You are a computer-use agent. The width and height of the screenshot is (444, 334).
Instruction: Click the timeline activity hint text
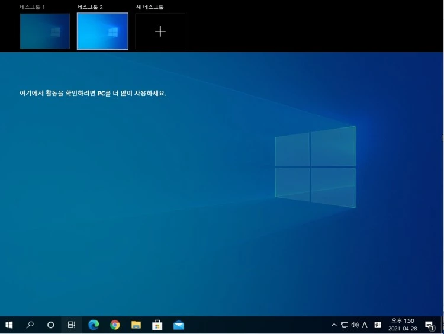click(93, 93)
